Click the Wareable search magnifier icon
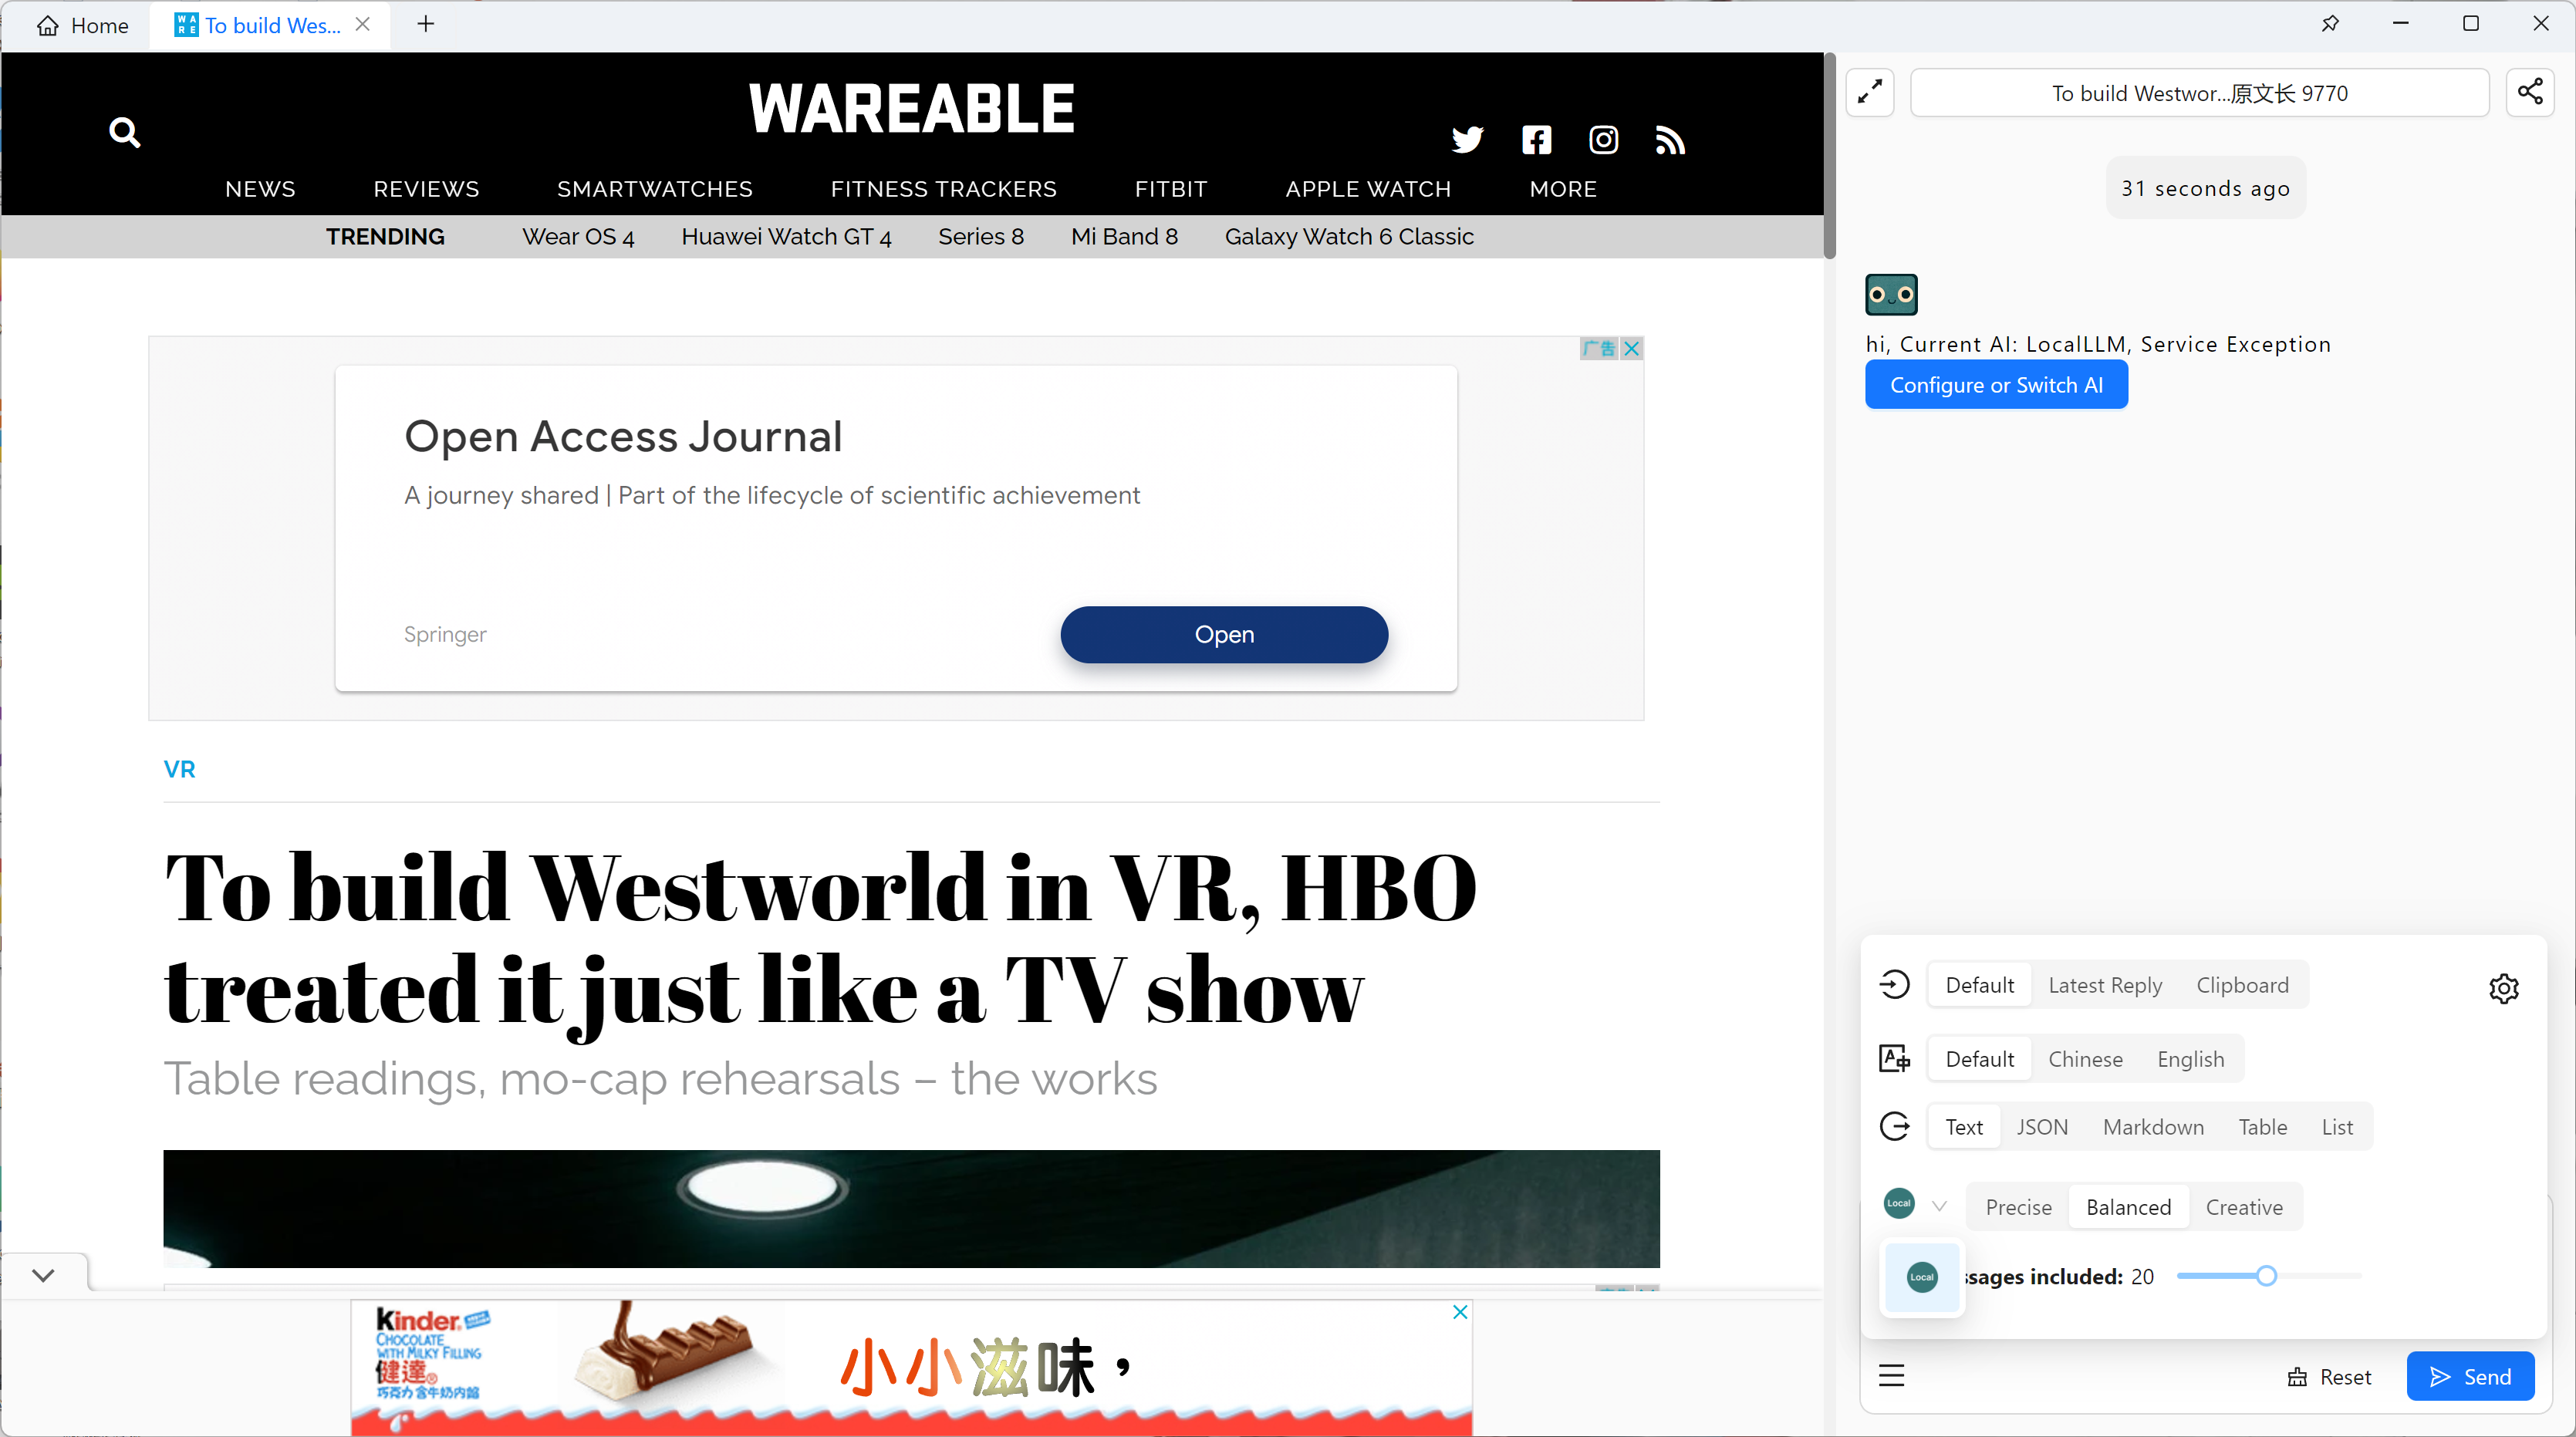This screenshot has width=2576, height=1437. pos(124,132)
